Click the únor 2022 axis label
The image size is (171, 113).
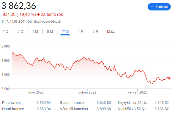(x=36, y=92)
